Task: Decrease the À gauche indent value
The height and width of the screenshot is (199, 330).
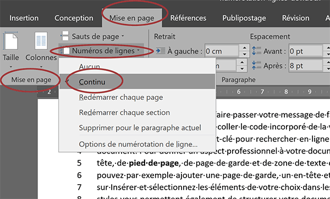Action: pos(244,54)
